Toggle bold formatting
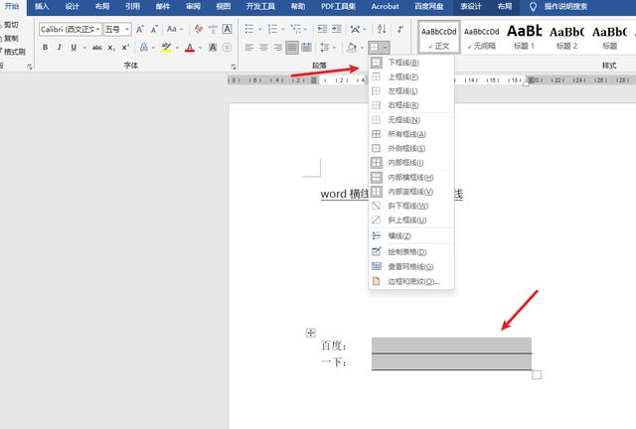Screen dimensions: 636x429 [46, 48]
